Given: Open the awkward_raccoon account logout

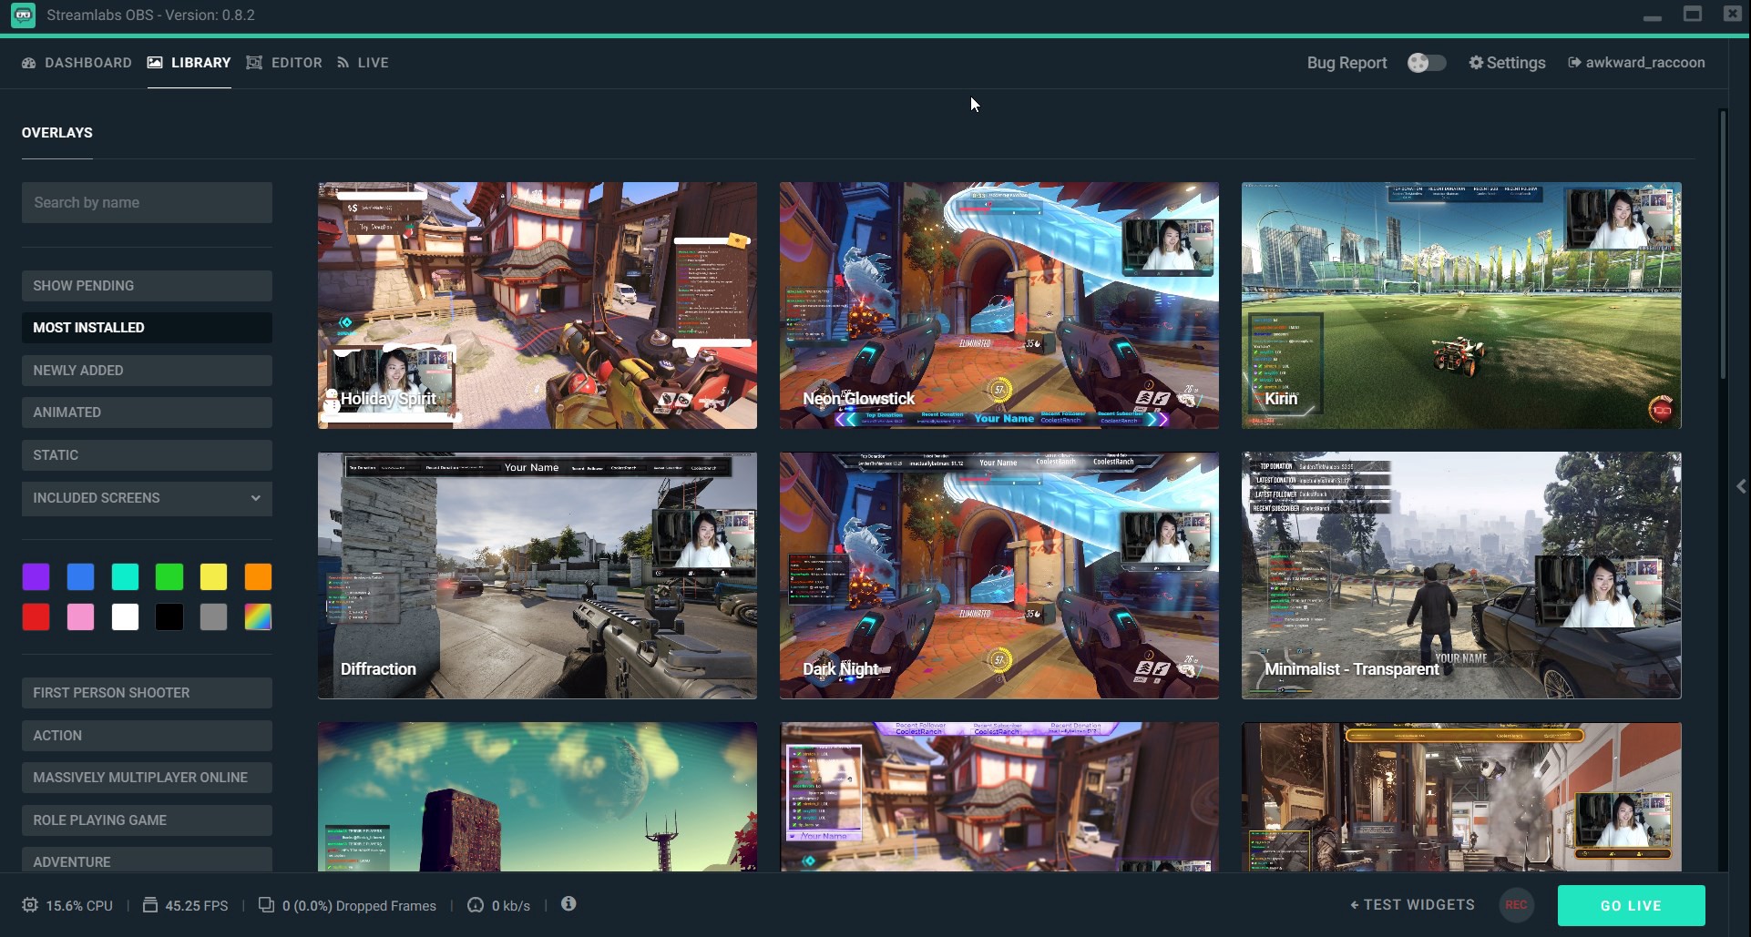Looking at the screenshot, I should 1636,63.
